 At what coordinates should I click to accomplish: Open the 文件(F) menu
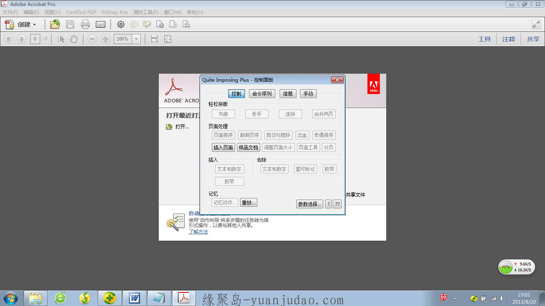click(x=10, y=12)
